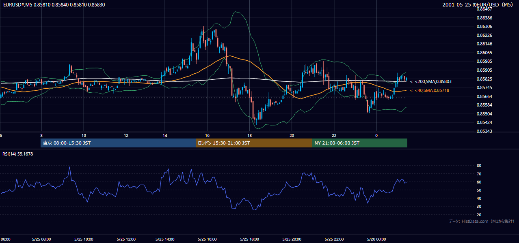519x243 pixels.
Task: Click the 2001-05-25 EUR/USD (M5) chart title
Action: [478, 4]
